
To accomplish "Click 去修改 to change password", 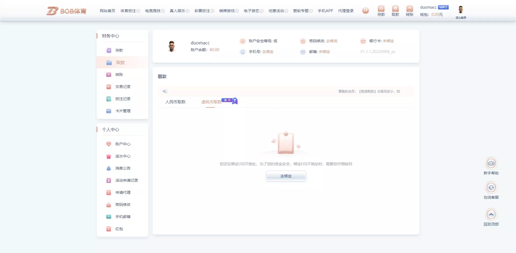I will click(332, 41).
